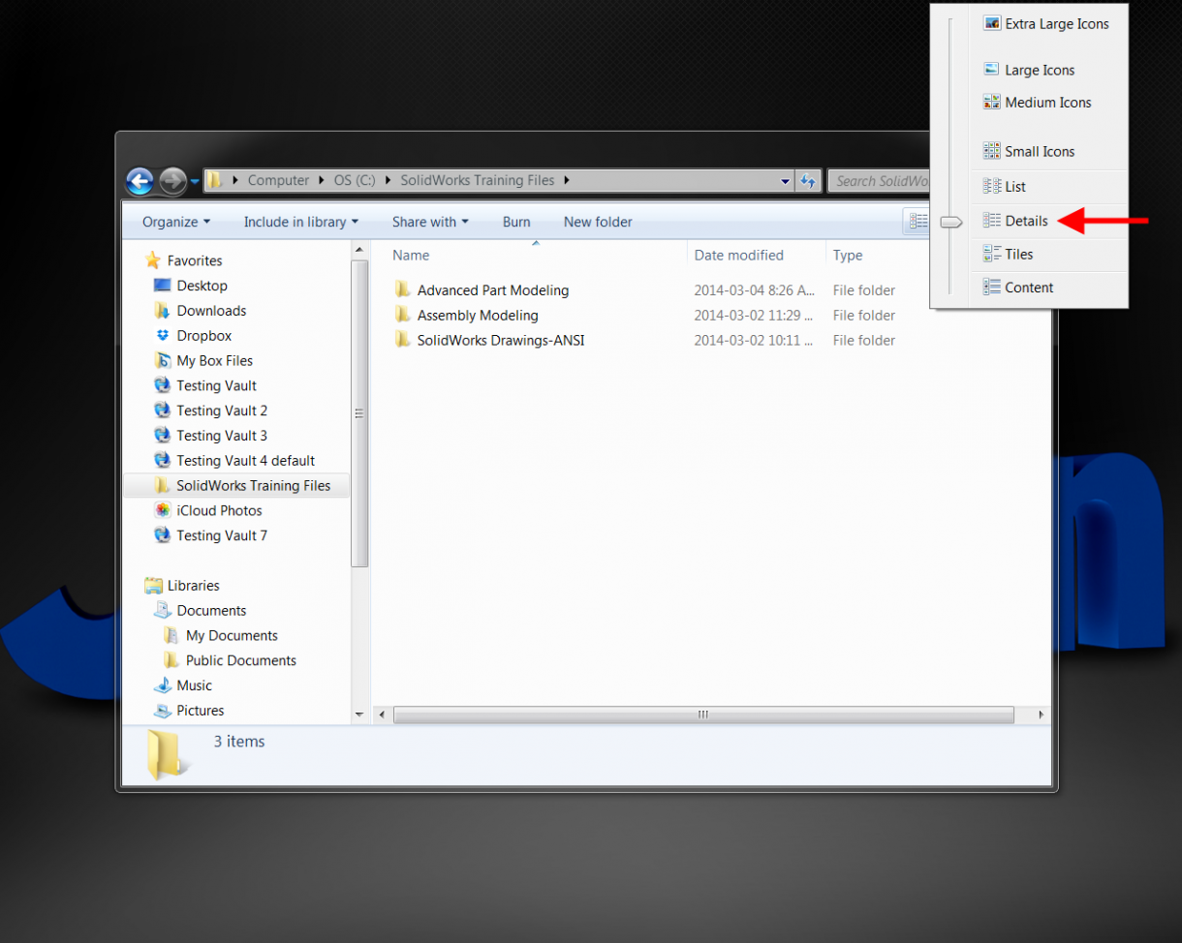Click the 3 items status text
The width and height of the screenshot is (1182, 943).
click(239, 741)
